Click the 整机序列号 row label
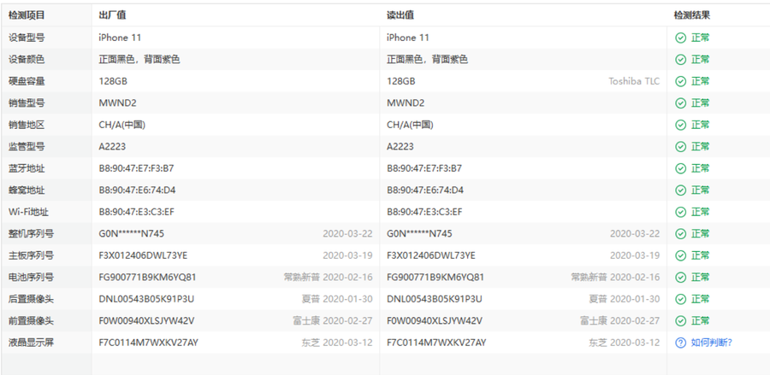This screenshot has width=770, height=375. coord(31,234)
